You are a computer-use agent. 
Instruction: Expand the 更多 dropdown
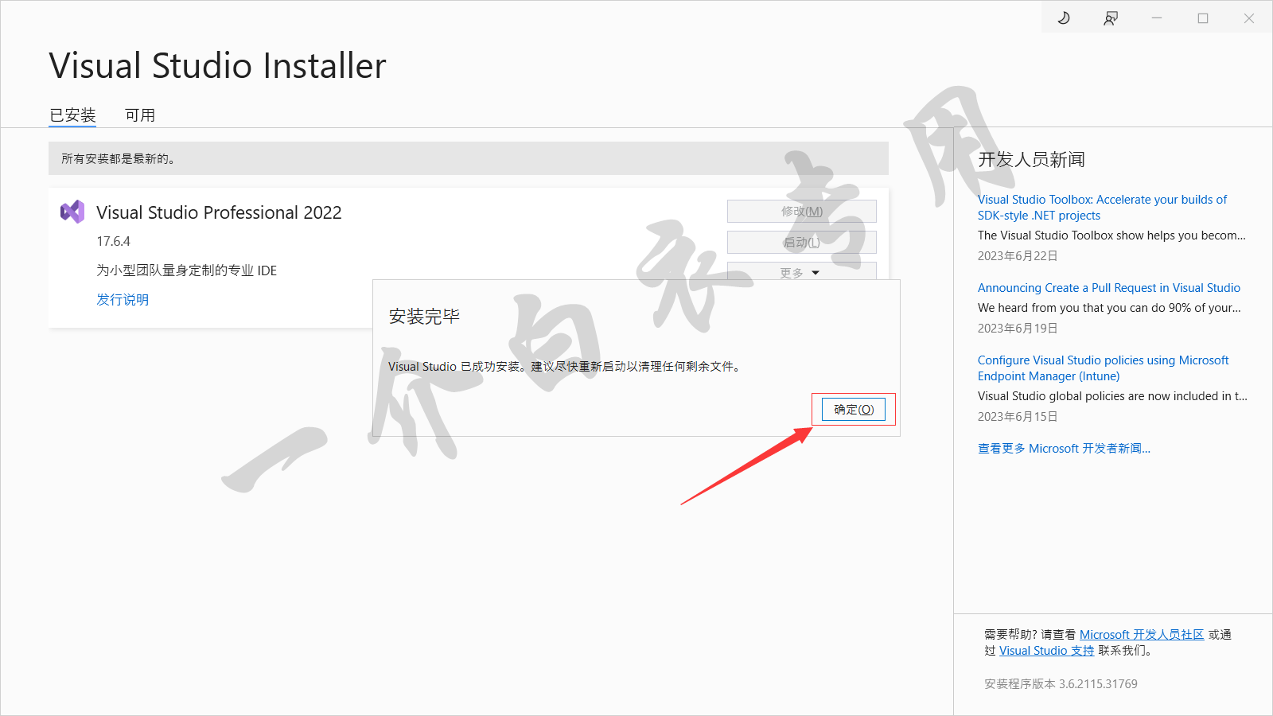pos(802,272)
